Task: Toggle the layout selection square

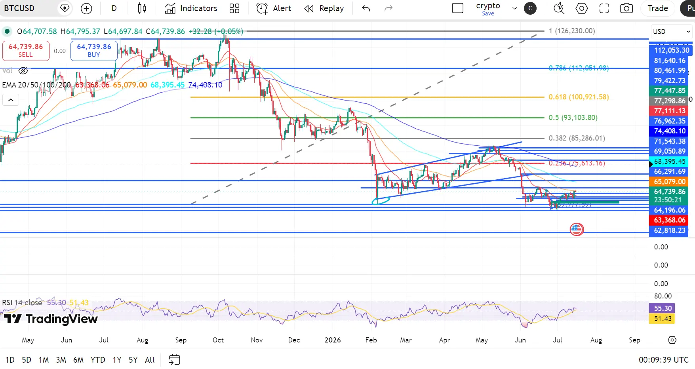Action: pyautogui.click(x=457, y=8)
